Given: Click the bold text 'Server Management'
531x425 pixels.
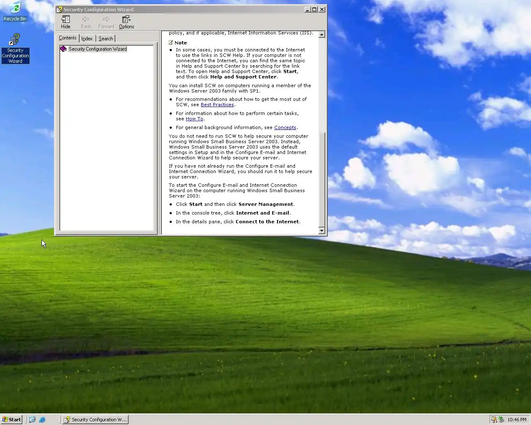Looking at the screenshot, I should [x=265, y=204].
